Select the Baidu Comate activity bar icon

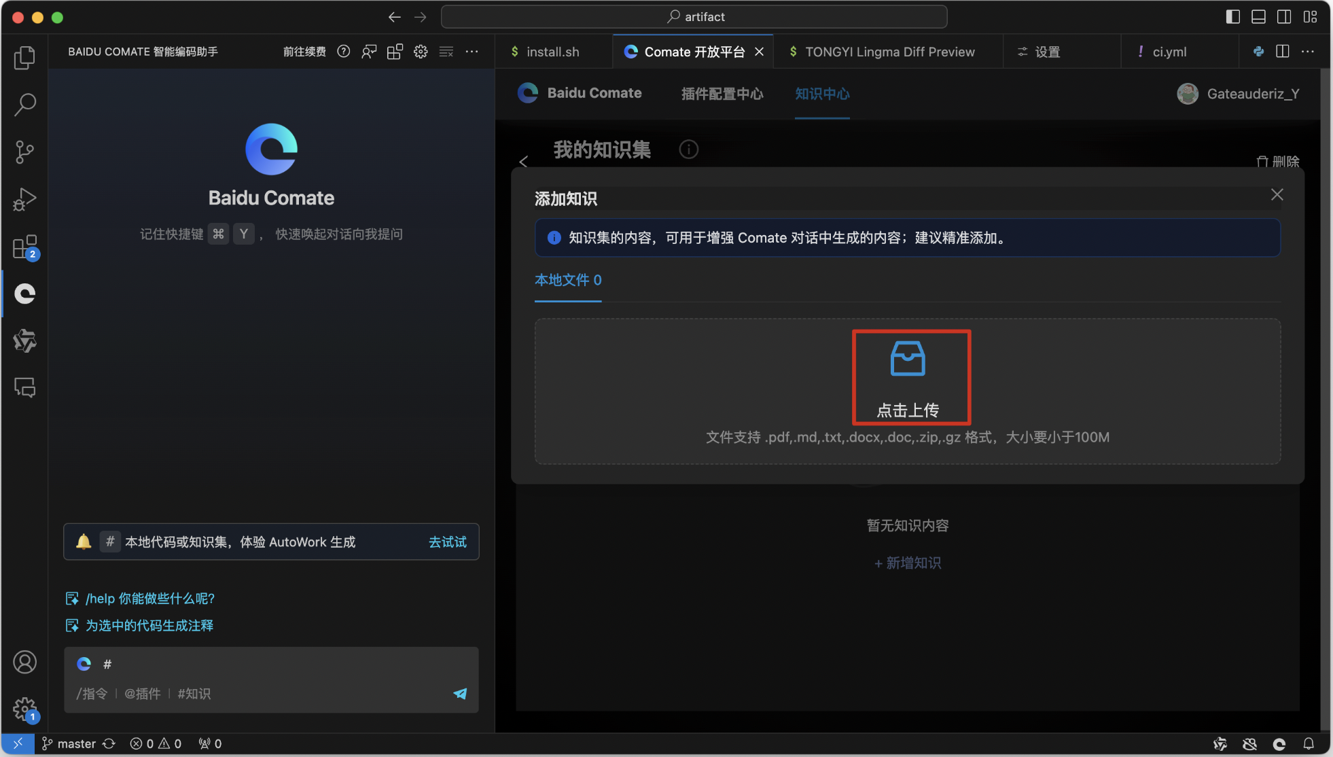pyautogui.click(x=24, y=294)
